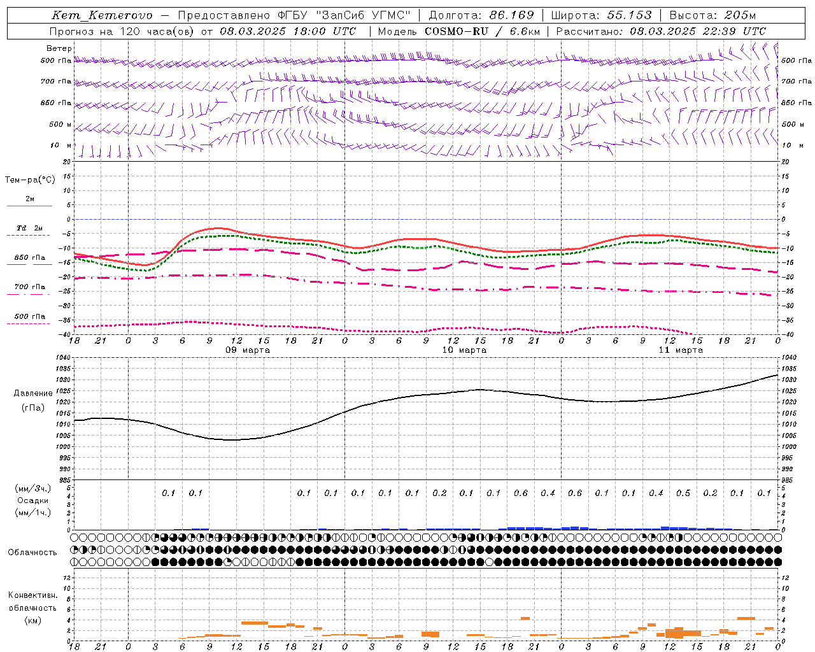Click the Тем-ра(°C) axis label
The image size is (815, 652).
[30, 180]
